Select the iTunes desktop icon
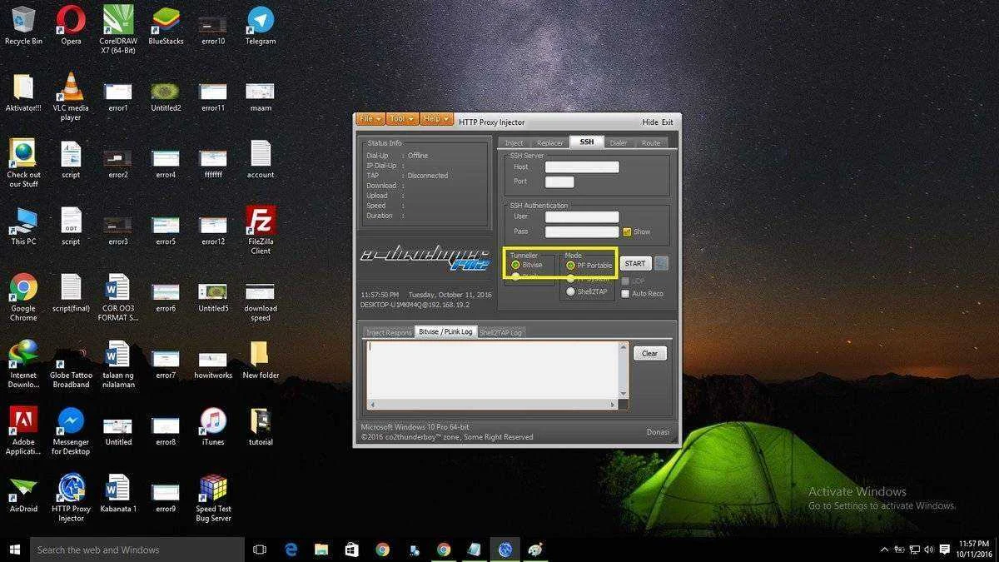Screen dimensions: 999x562 coord(213,426)
